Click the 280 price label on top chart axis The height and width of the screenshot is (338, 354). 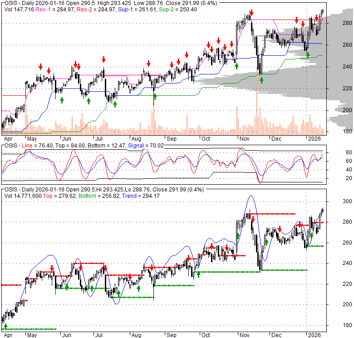pyautogui.click(x=347, y=23)
